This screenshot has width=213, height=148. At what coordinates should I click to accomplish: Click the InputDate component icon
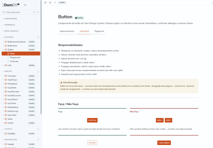point(6,88)
